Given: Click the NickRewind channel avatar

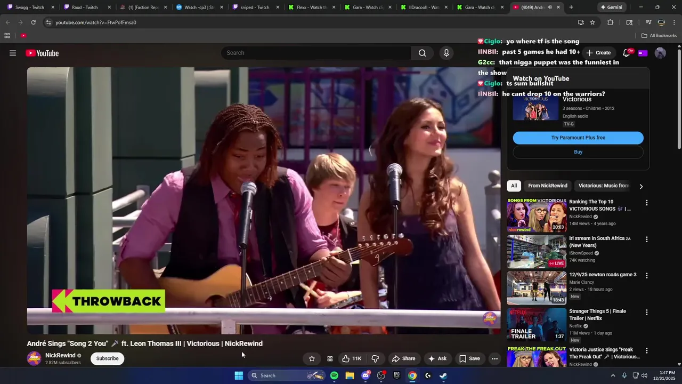Looking at the screenshot, I should 34,358.
